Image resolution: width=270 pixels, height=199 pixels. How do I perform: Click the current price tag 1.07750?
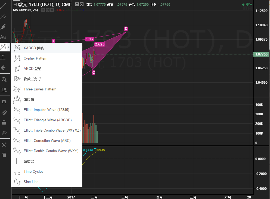coord(261,54)
